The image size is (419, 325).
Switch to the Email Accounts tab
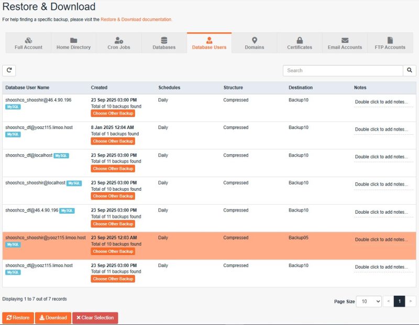coord(345,43)
